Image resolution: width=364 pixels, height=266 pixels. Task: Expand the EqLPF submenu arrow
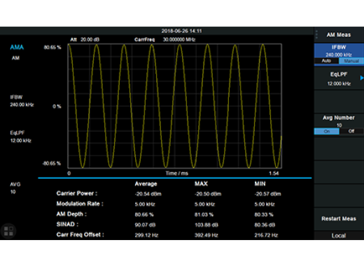tap(362, 78)
